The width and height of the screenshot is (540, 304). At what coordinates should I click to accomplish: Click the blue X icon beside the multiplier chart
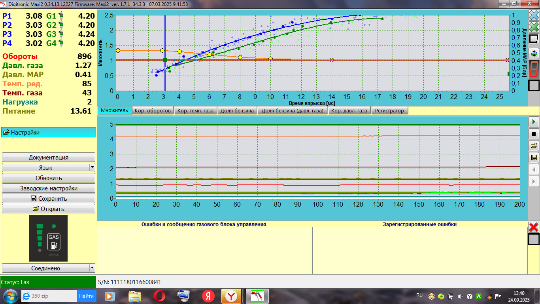point(534,15)
